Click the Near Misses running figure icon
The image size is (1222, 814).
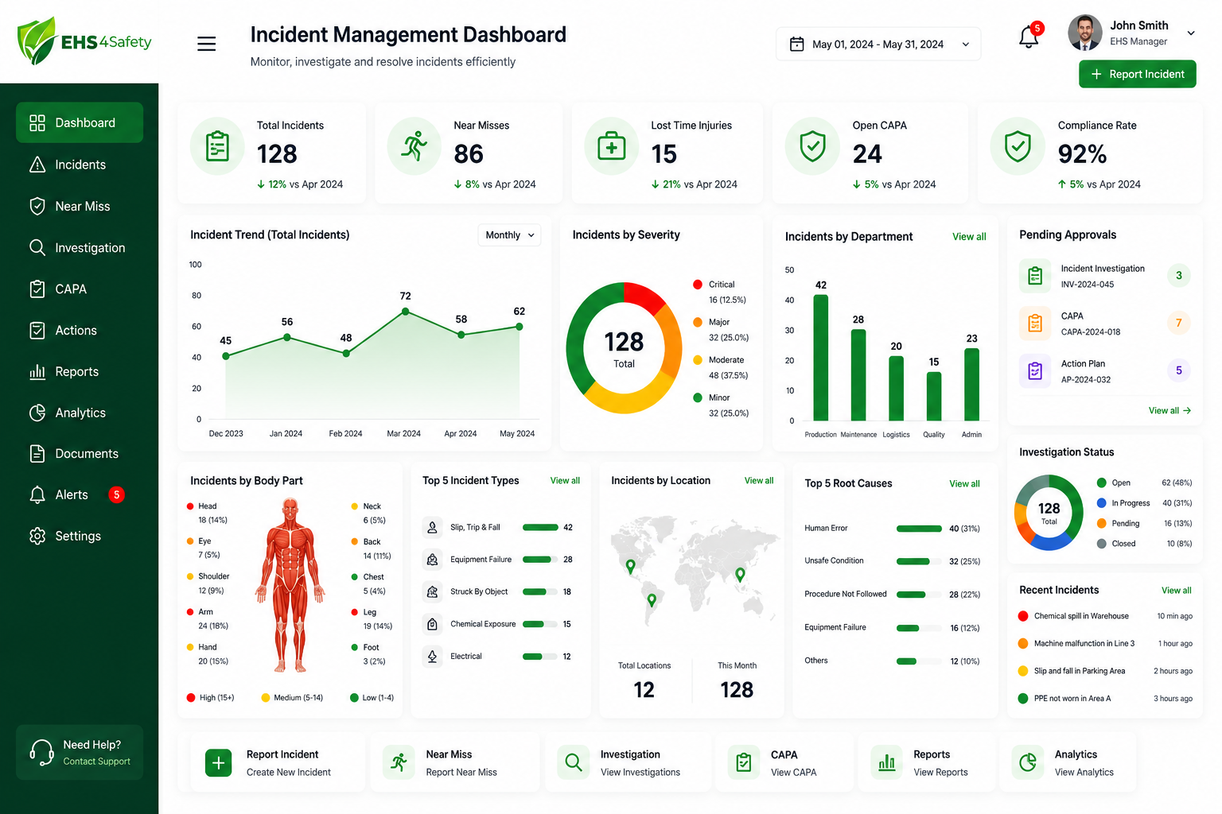414,146
